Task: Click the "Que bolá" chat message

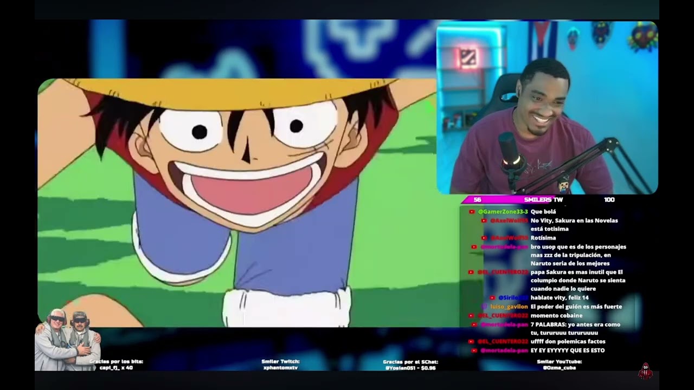Action: tap(543, 212)
